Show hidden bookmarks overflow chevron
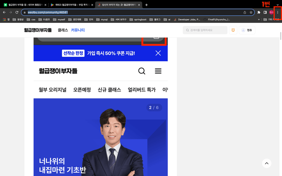Image resolution: width=282 pixels, height=176 pixels. [x=259, y=19]
